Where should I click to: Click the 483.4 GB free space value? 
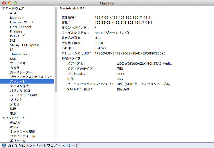pyautogui.click(x=122, y=17)
